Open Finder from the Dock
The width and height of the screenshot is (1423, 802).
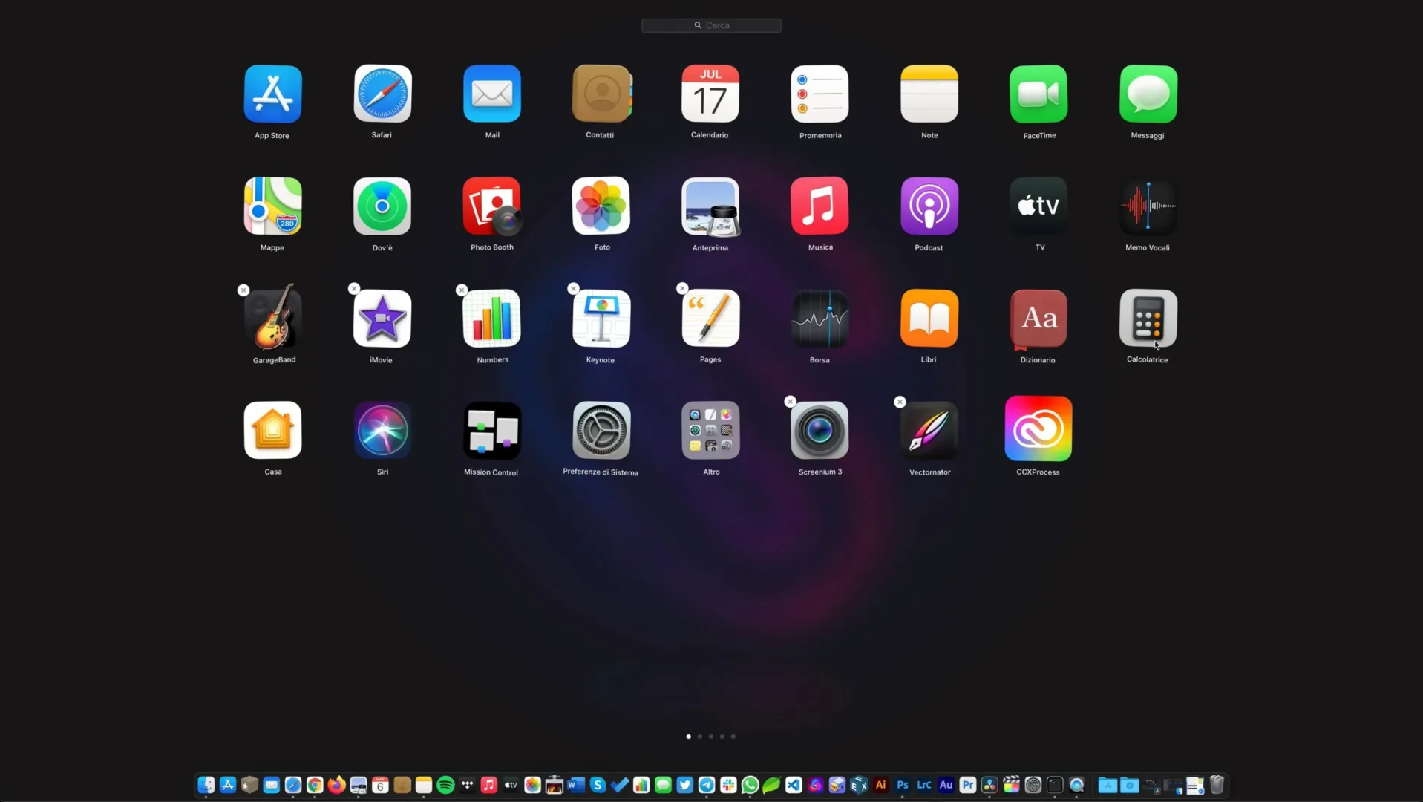pyautogui.click(x=206, y=785)
